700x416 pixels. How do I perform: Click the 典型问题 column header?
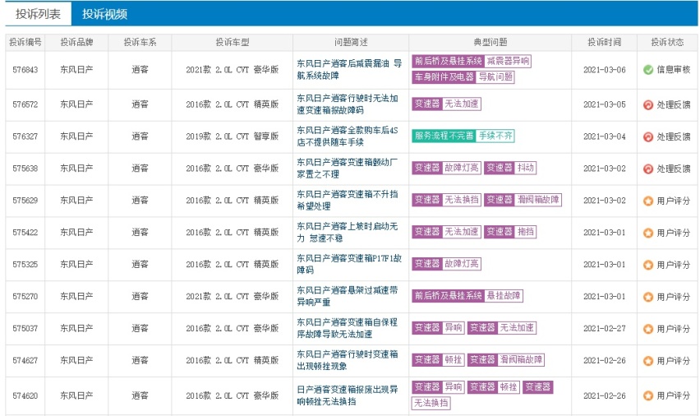tap(490, 43)
